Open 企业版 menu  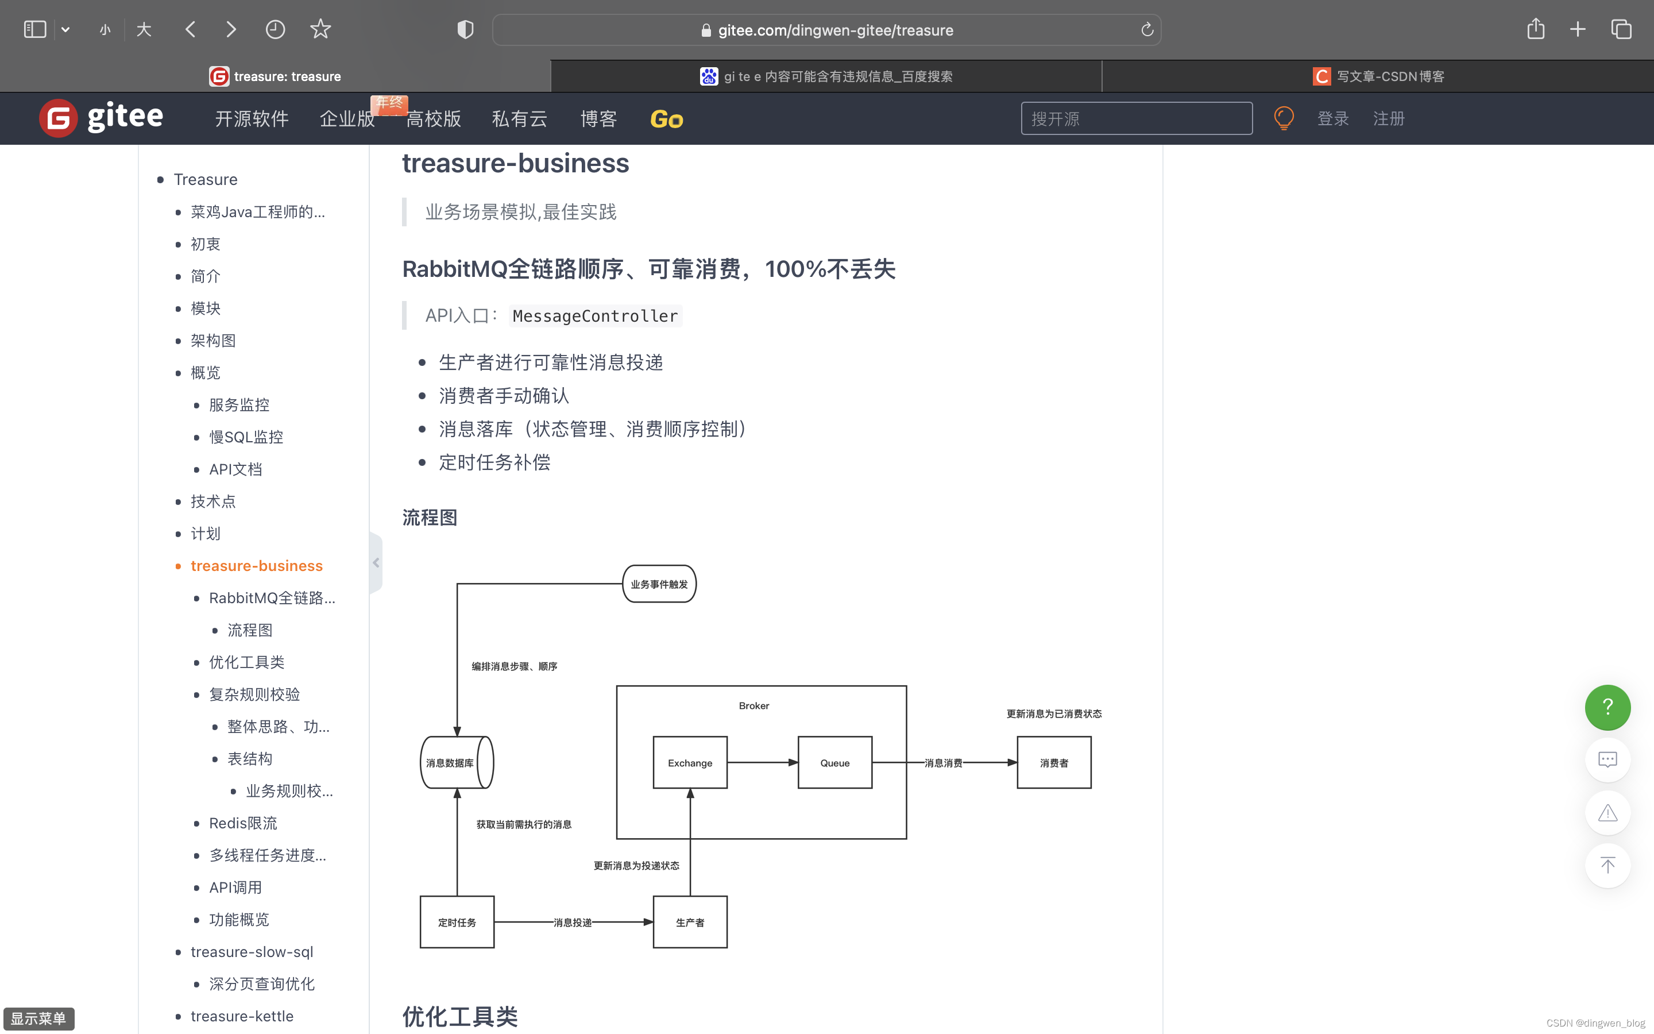347,119
